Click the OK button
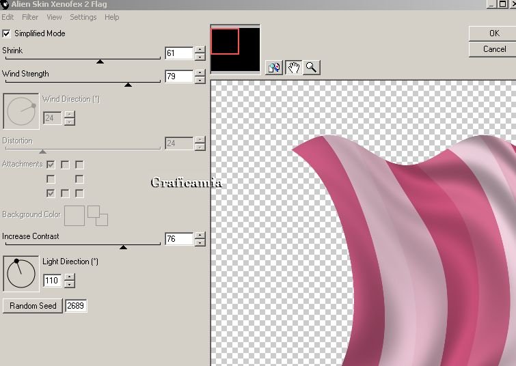 click(493, 33)
